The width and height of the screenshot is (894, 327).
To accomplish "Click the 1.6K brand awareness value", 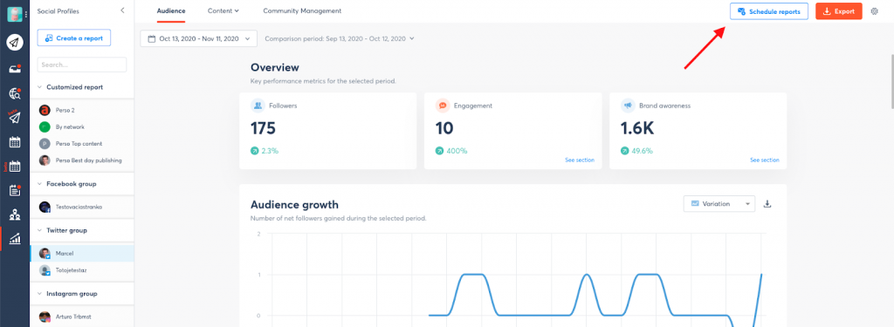I will click(x=637, y=128).
